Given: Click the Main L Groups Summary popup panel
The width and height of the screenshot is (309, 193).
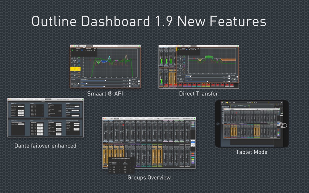Looking at the screenshot, I should 121,165.
